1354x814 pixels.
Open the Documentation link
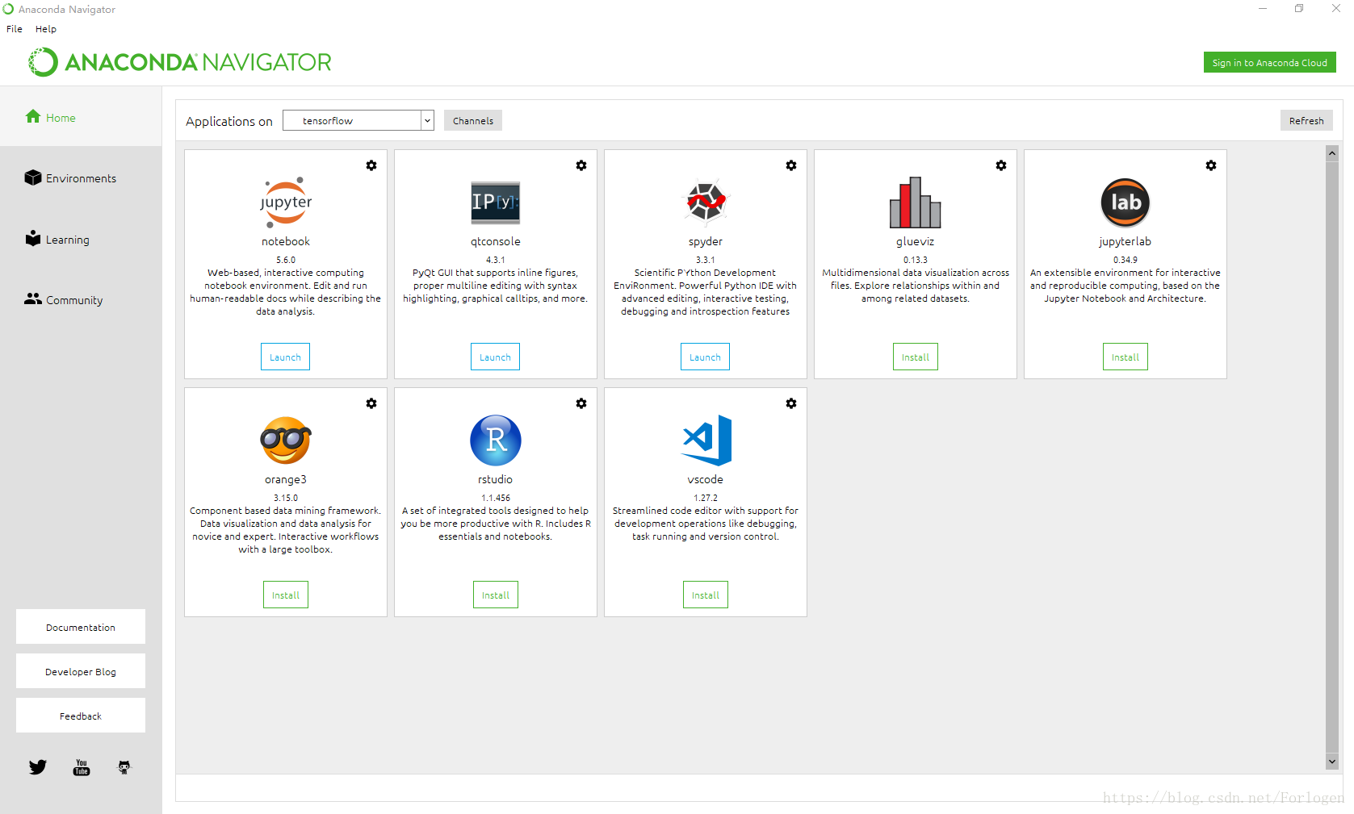(81, 627)
